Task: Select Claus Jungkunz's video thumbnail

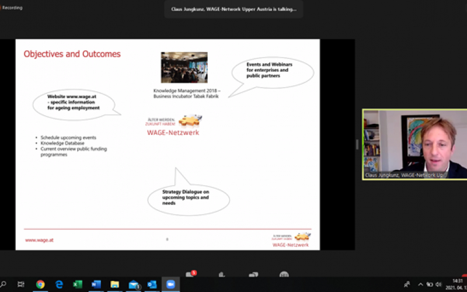Action: (415, 144)
